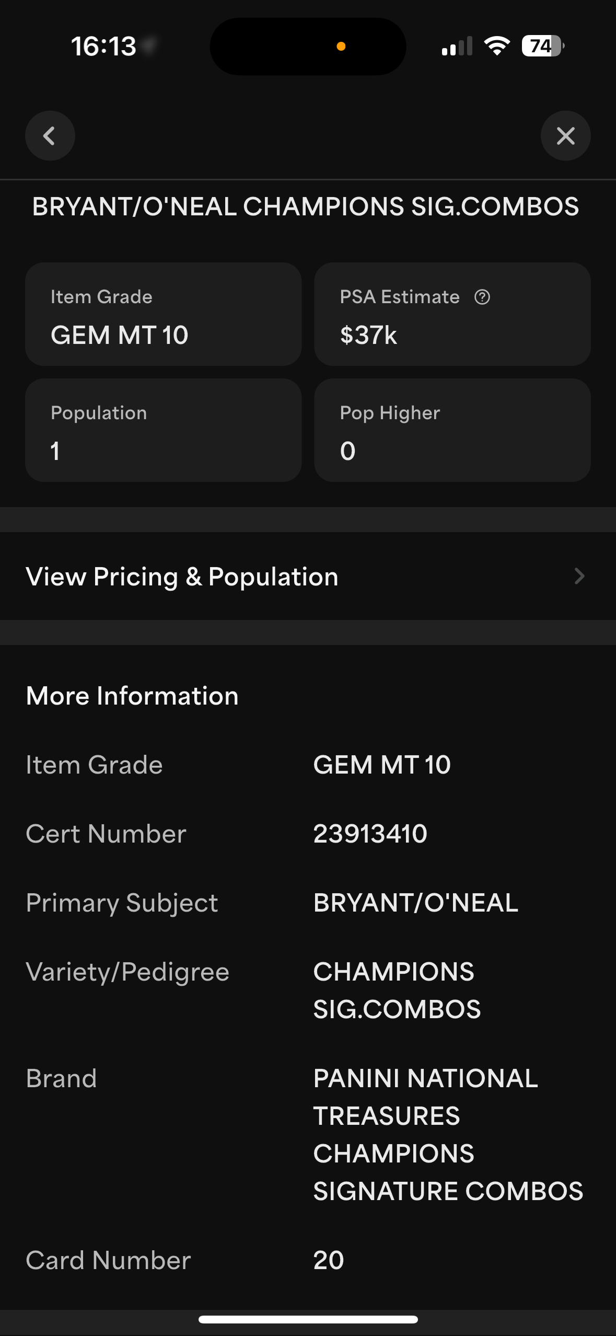Tap the Variety/Pedigree Champions Sig.Combos value
This screenshot has width=616, height=1336.
coord(397,991)
